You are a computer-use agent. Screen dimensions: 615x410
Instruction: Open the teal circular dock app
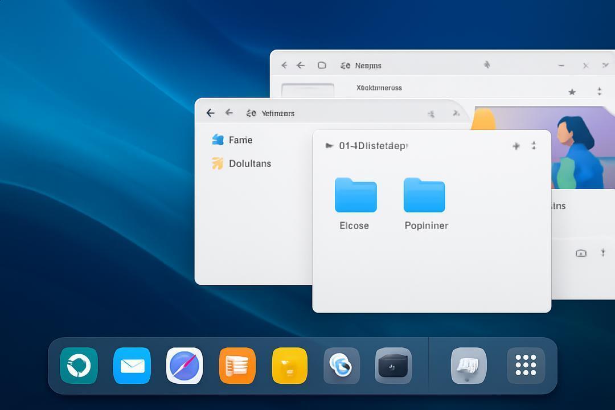pyautogui.click(x=79, y=366)
